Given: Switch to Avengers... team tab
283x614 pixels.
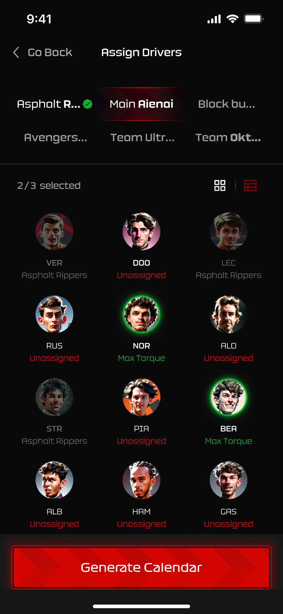Looking at the screenshot, I should coord(56,138).
